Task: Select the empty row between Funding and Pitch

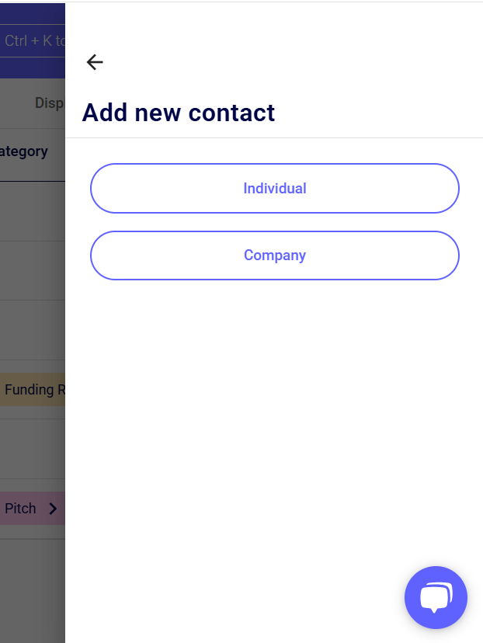Action: coord(32,449)
